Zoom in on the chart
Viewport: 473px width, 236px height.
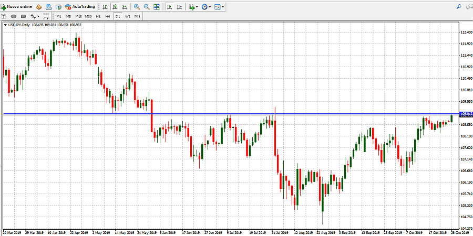pos(137,7)
